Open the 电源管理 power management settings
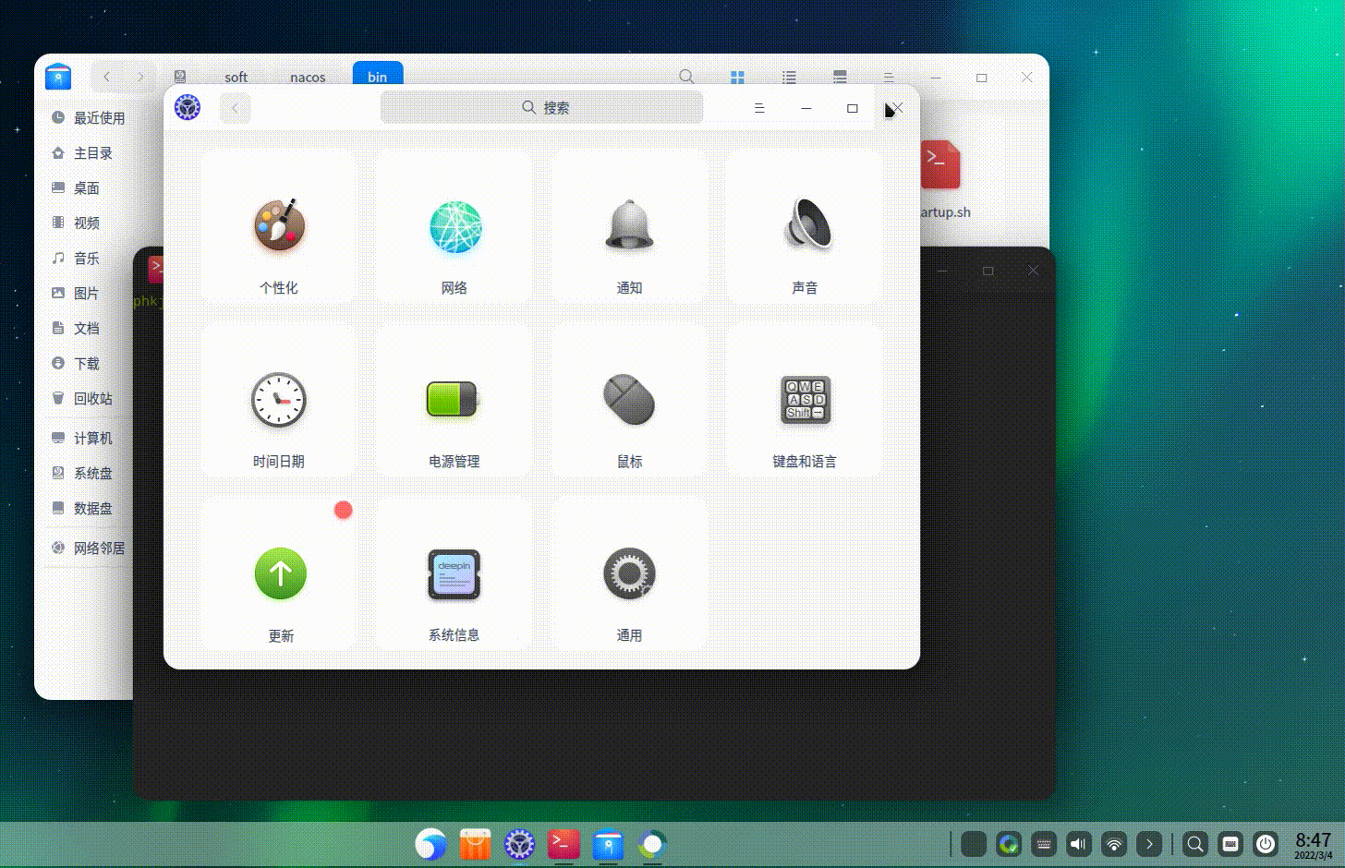 [454, 400]
